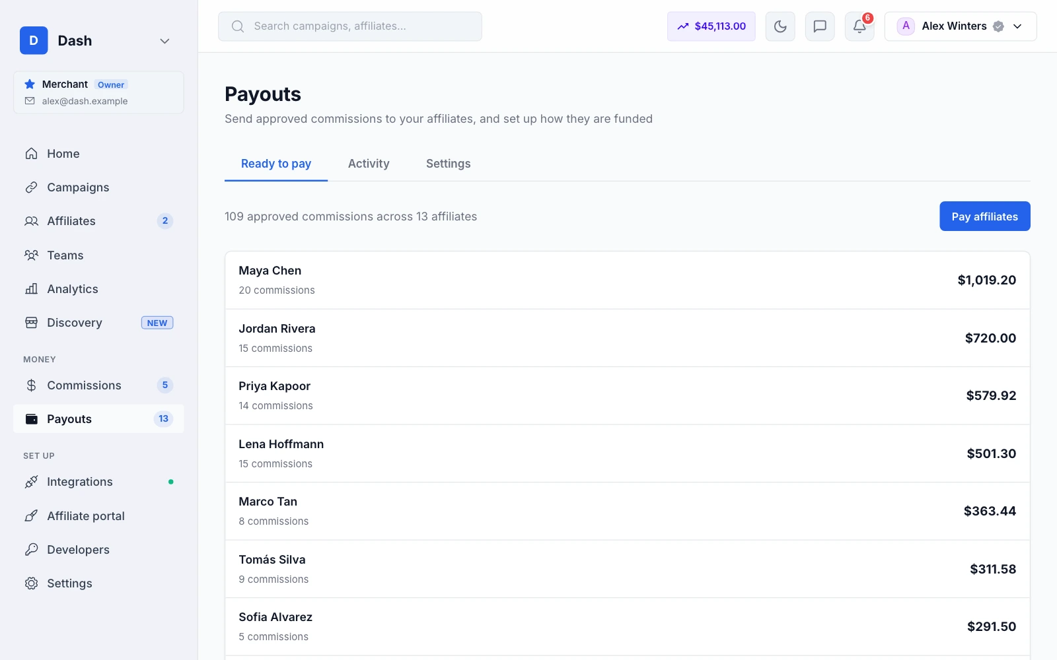
Task: Open the Analytics menu label
Action: pyautogui.click(x=73, y=289)
